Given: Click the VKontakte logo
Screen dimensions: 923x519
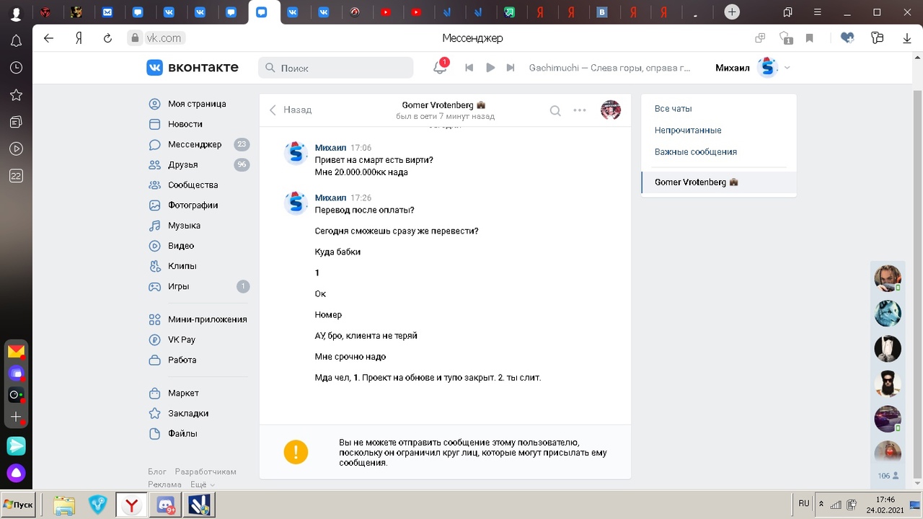Looking at the screenshot, I should [x=193, y=68].
